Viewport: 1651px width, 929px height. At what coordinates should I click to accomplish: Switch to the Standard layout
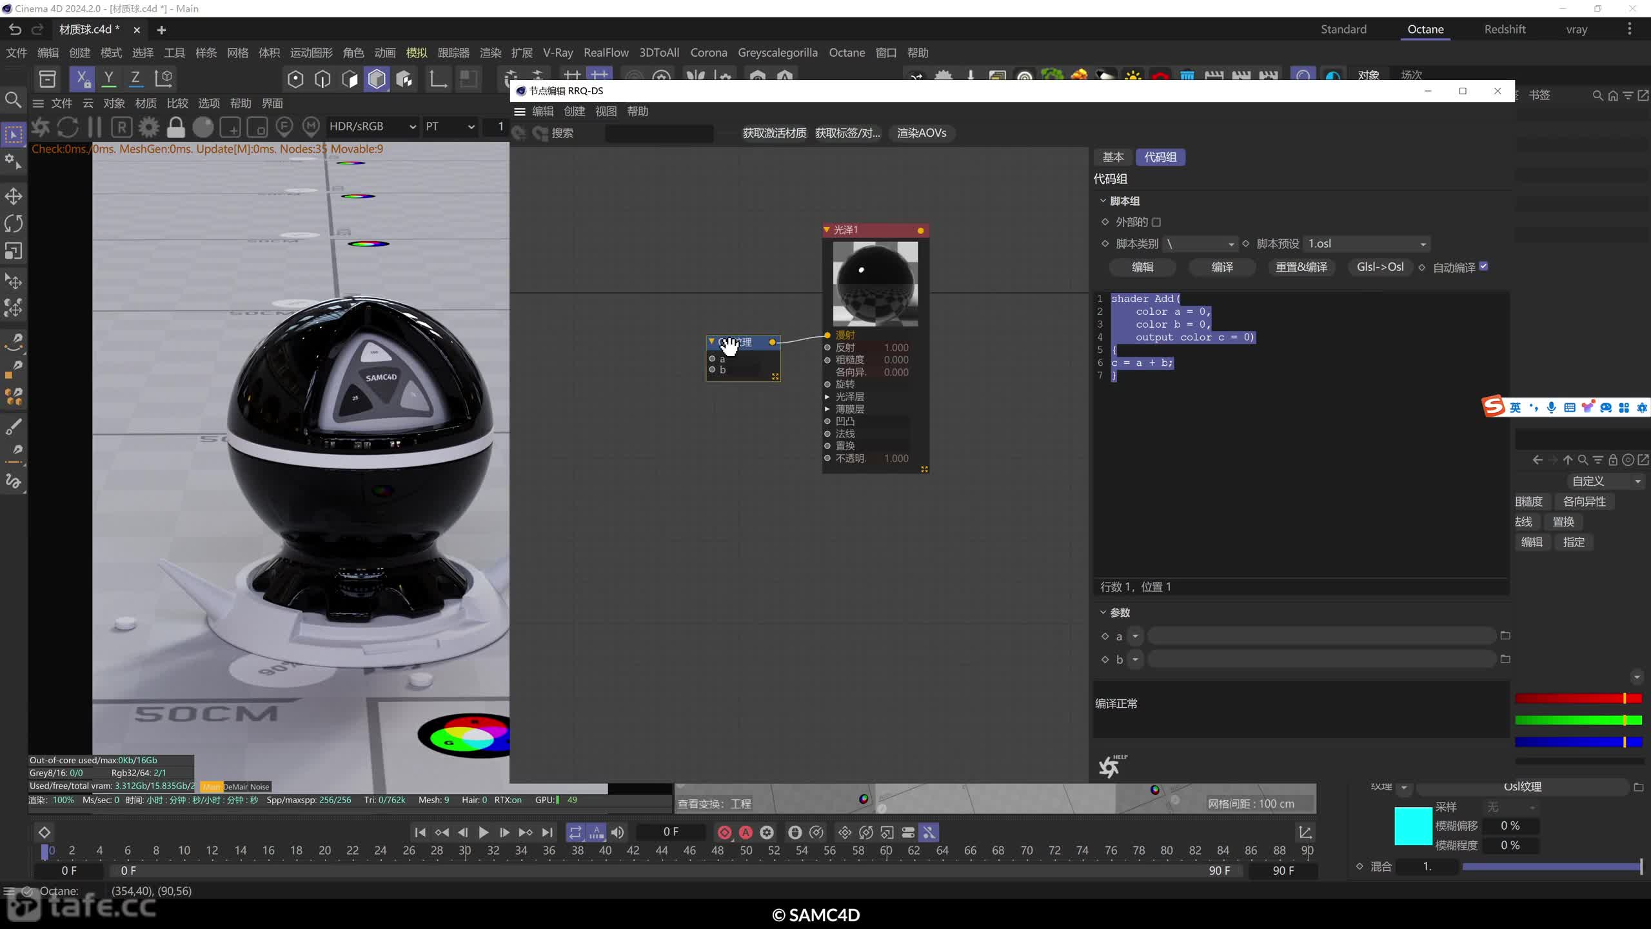(1343, 29)
